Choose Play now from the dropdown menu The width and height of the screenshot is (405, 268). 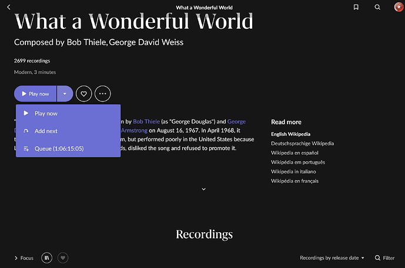(68, 113)
